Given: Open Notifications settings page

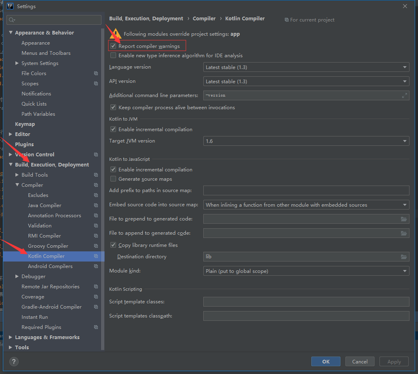Looking at the screenshot, I should pos(36,94).
